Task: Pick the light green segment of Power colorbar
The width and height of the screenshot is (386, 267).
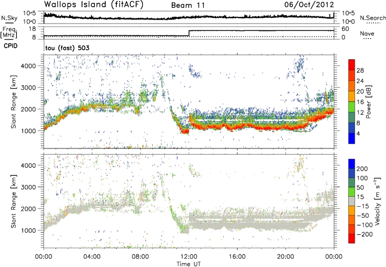Action: tap(352, 107)
